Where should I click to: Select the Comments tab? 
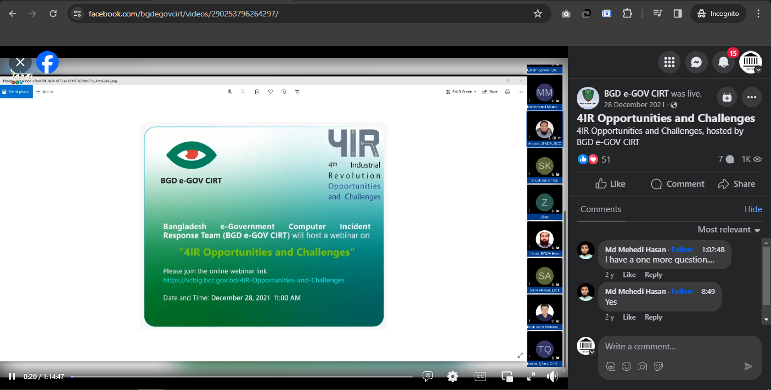601,209
